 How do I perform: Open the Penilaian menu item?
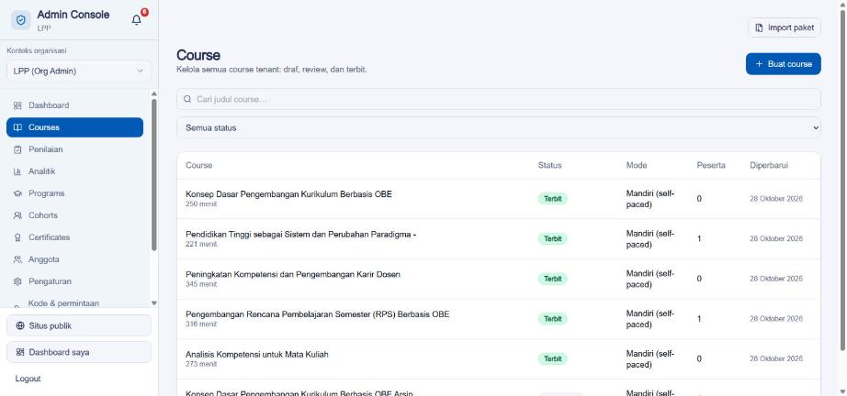tap(74, 149)
